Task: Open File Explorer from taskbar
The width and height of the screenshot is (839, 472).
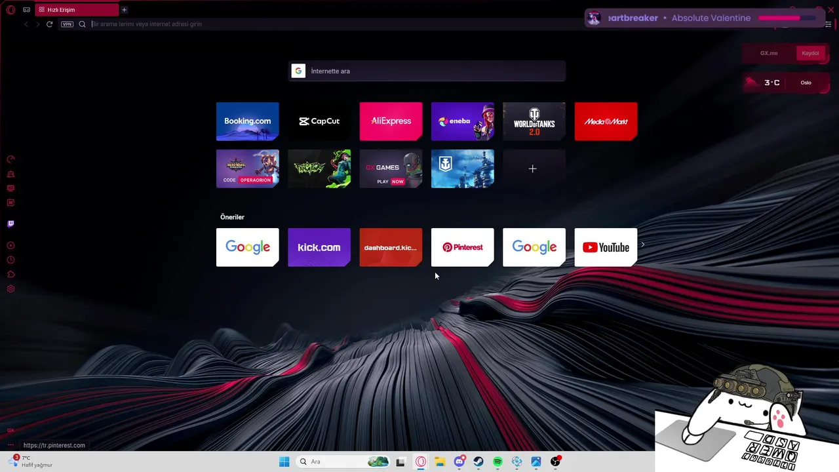Action: [x=440, y=462]
